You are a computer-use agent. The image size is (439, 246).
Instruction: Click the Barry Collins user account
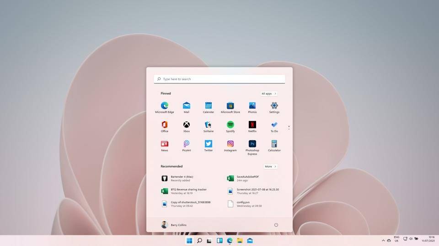tap(174, 225)
